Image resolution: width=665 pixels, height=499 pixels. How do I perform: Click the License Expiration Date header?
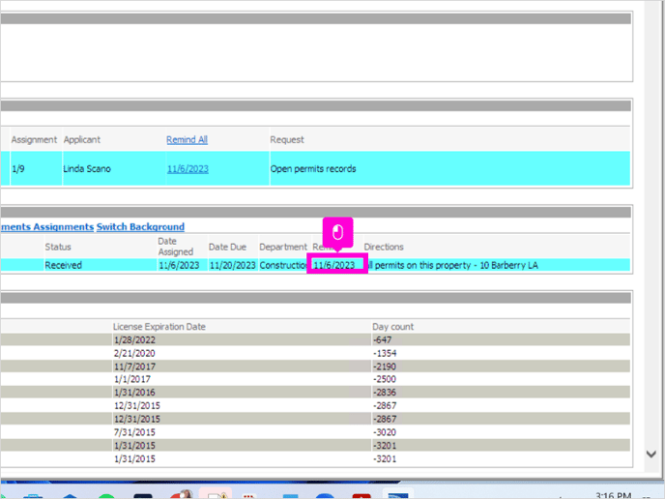[x=159, y=327]
